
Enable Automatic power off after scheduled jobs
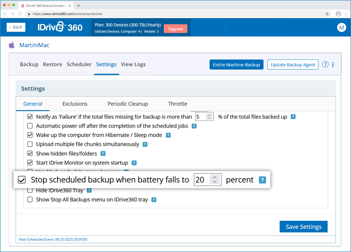(30, 126)
